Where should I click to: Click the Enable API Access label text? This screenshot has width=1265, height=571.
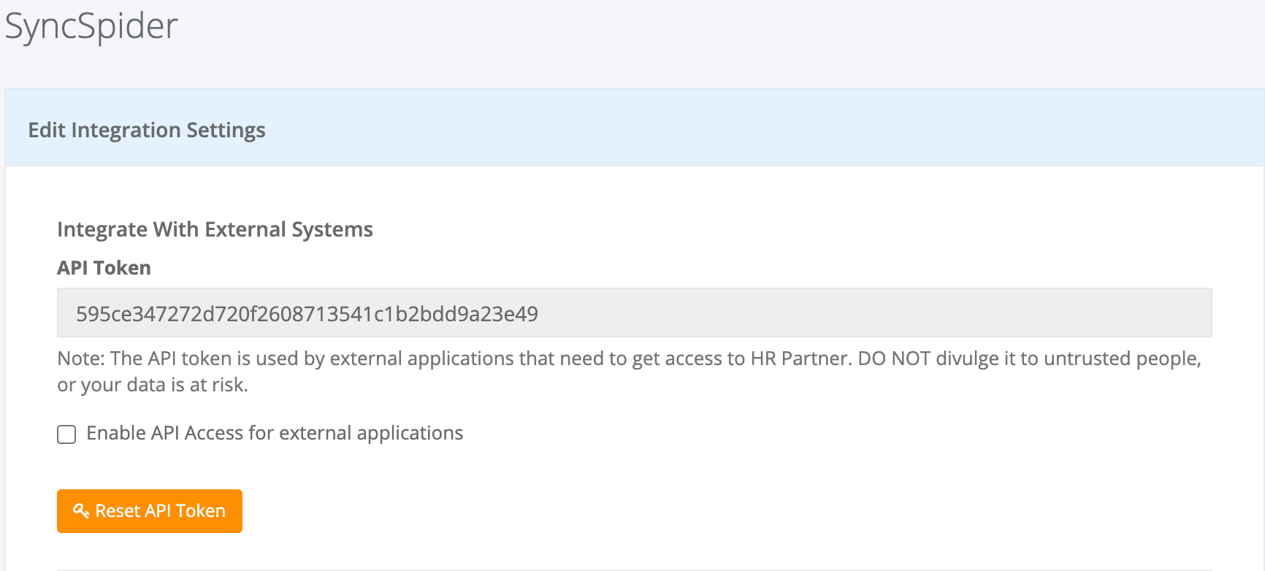tap(275, 433)
